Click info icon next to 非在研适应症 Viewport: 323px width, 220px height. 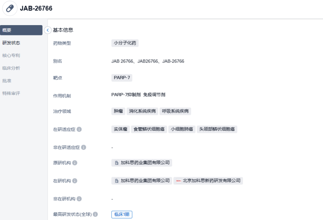[84, 147]
